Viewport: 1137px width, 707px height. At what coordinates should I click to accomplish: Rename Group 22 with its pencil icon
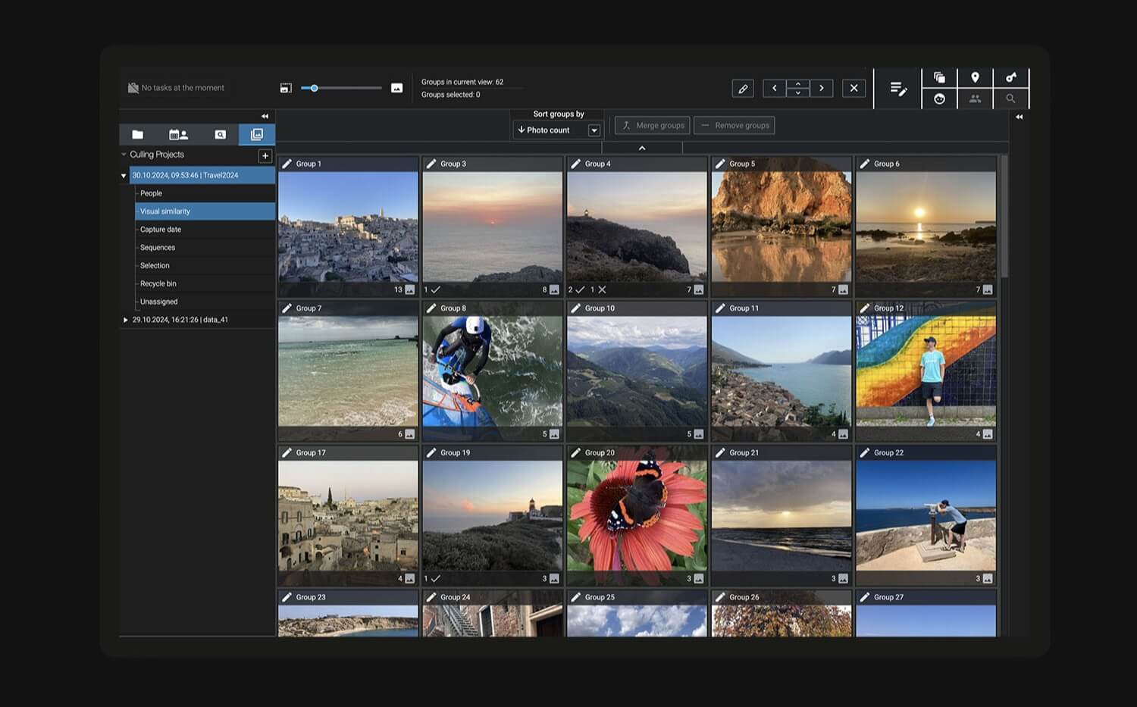click(864, 452)
